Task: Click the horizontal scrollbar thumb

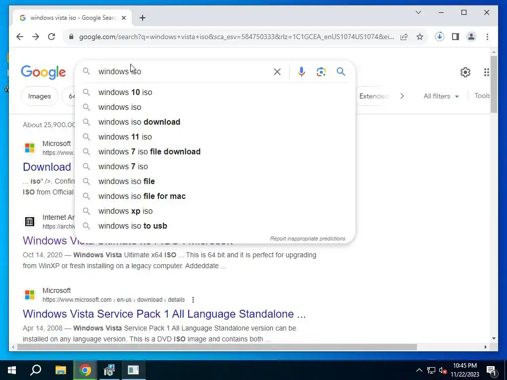Action: pos(217,347)
